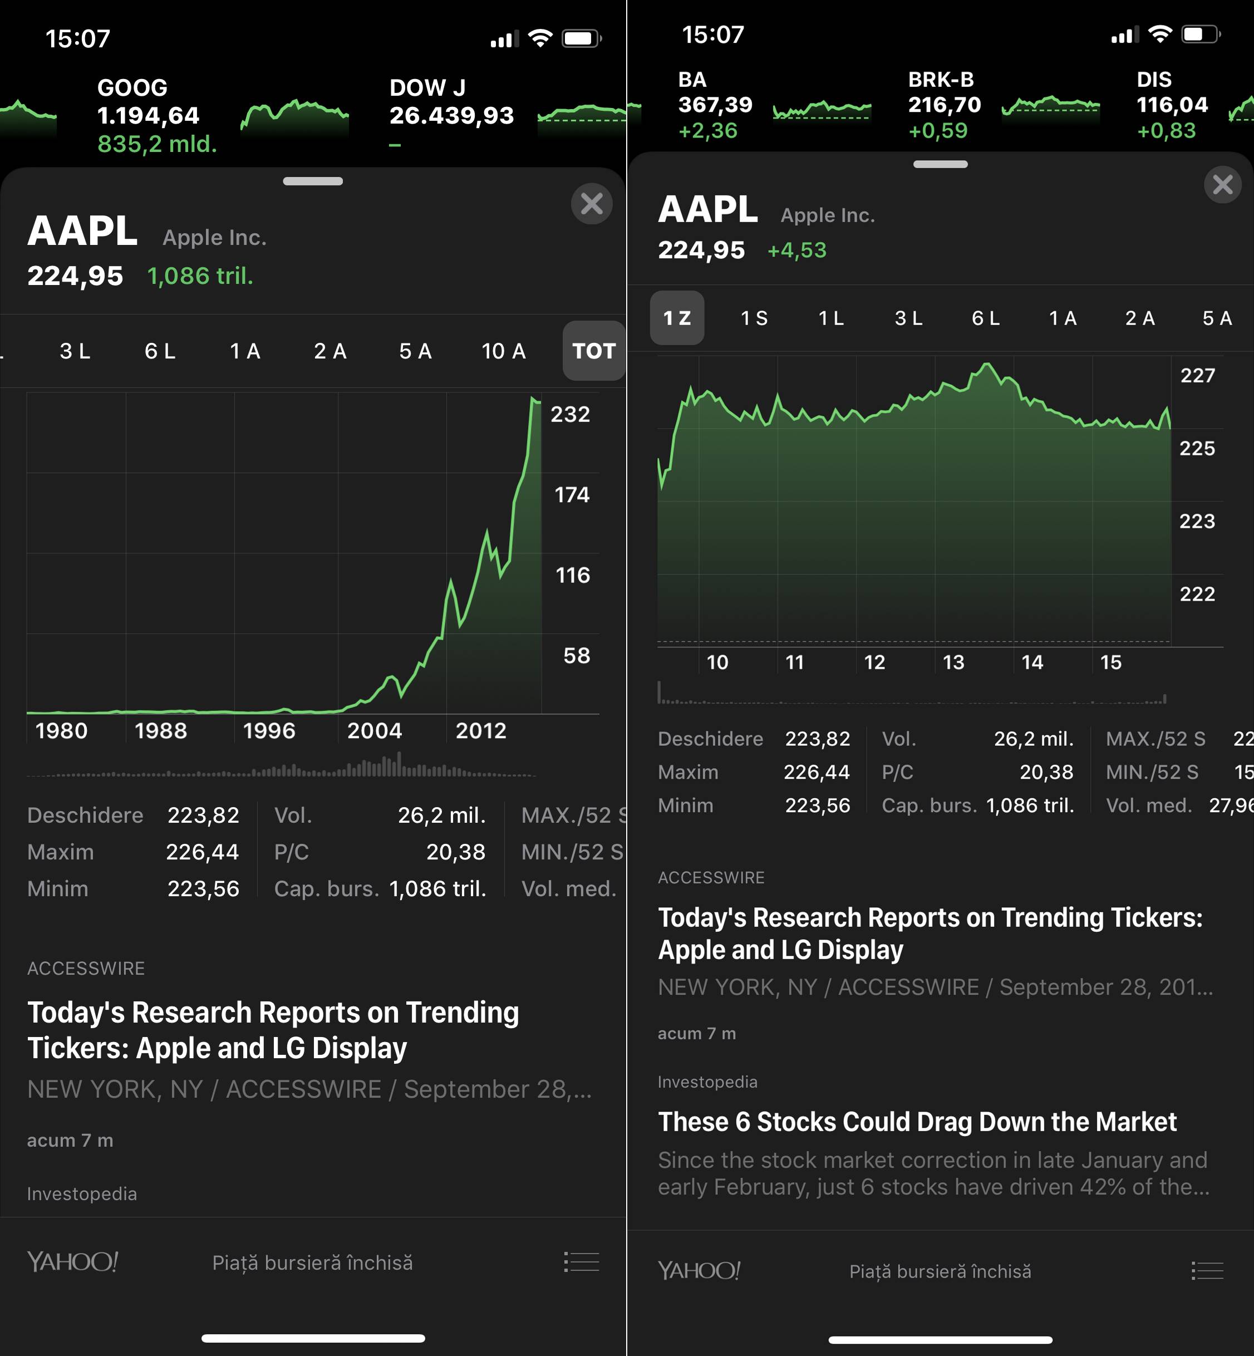Tap the 1996 label on chart axis
Image resolution: width=1254 pixels, height=1356 pixels.
pyautogui.click(x=269, y=730)
